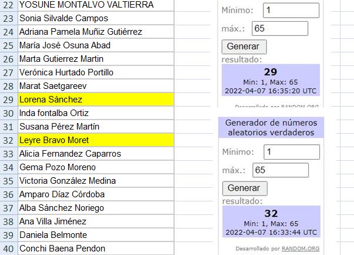Click the Conchi Baena Pendon cell
354x255 pixels.
[96, 249]
